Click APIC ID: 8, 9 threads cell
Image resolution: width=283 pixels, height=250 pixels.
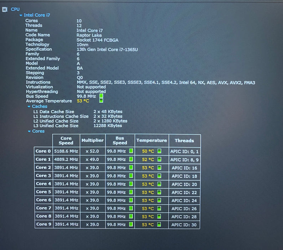click(184, 160)
